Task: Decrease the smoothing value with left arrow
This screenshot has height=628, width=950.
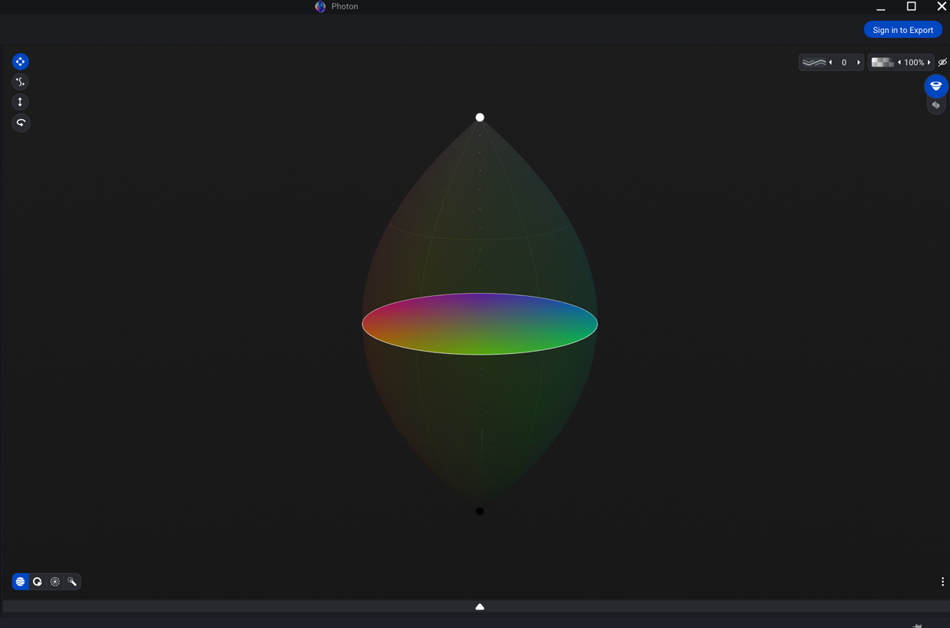Action: pos(831,62)
